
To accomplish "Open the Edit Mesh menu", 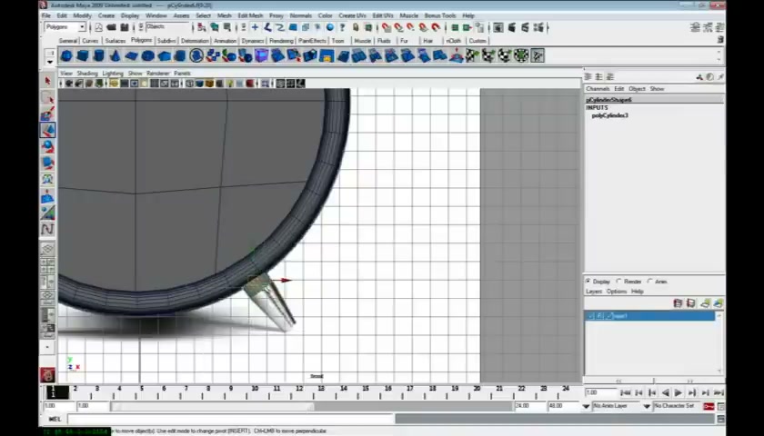I will (250, 15).
